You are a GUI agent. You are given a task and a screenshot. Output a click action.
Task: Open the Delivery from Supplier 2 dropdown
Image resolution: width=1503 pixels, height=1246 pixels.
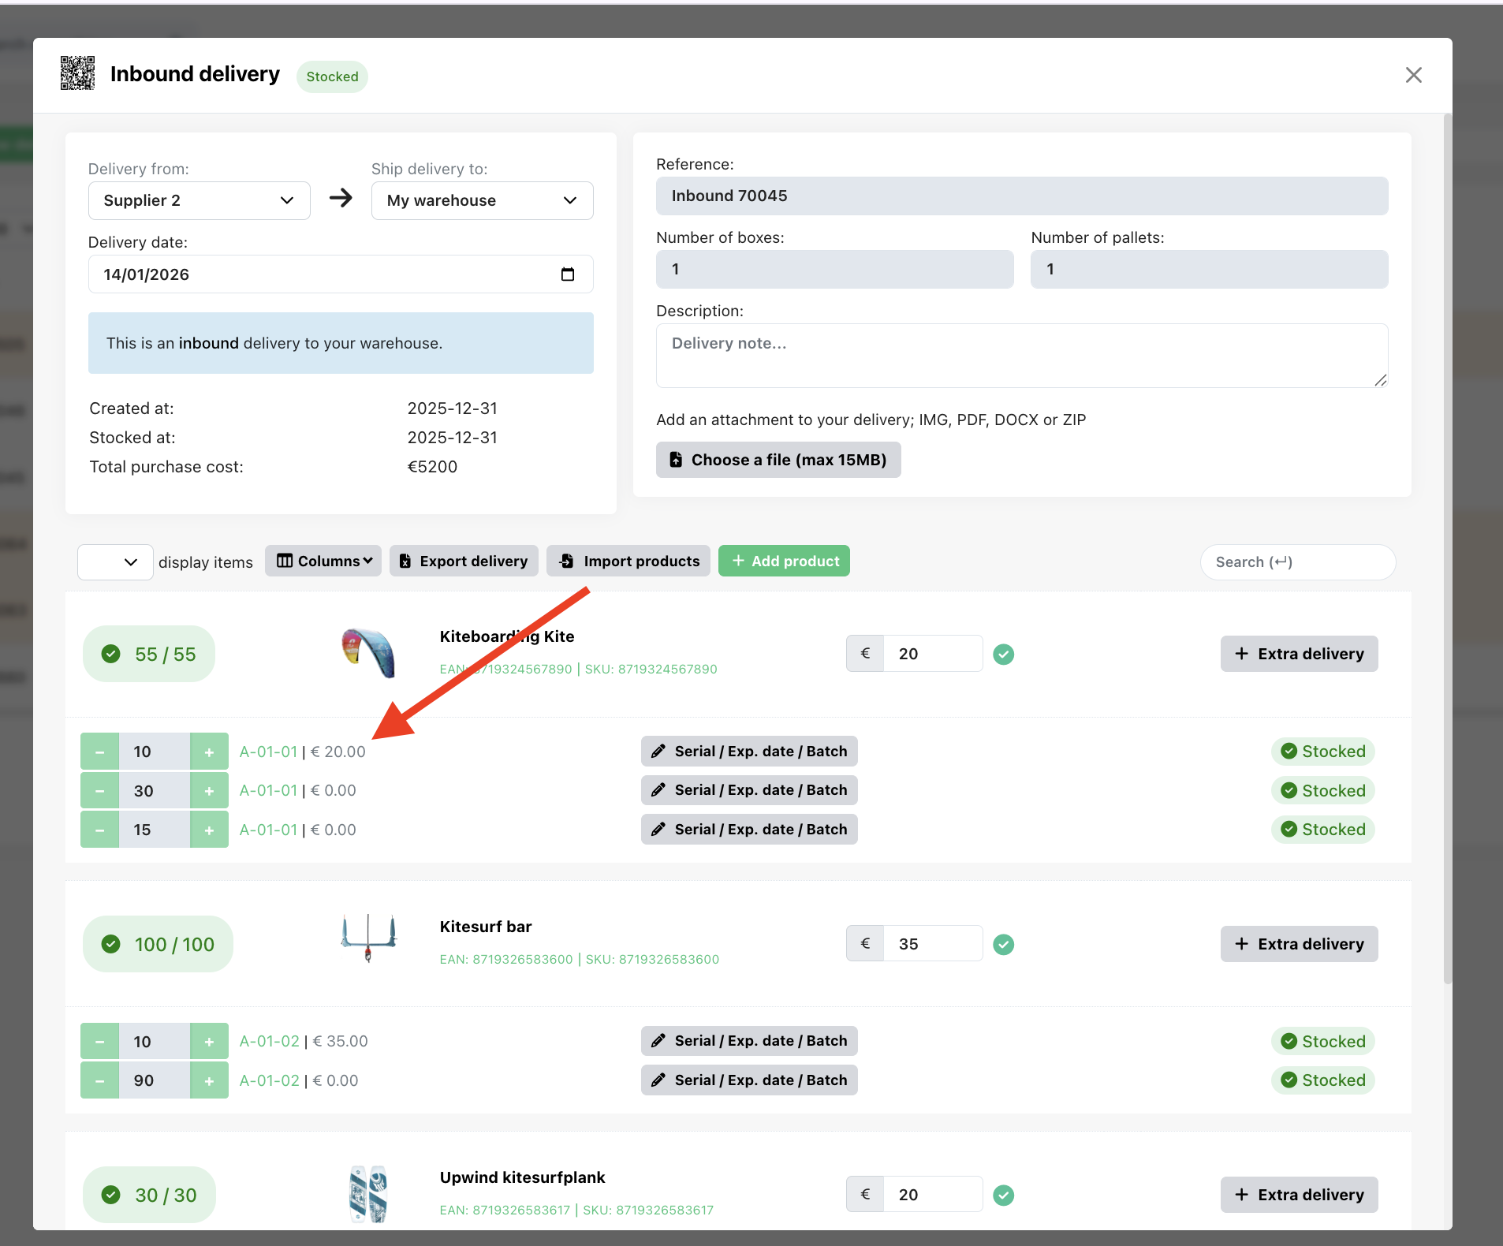click(199, 200)
